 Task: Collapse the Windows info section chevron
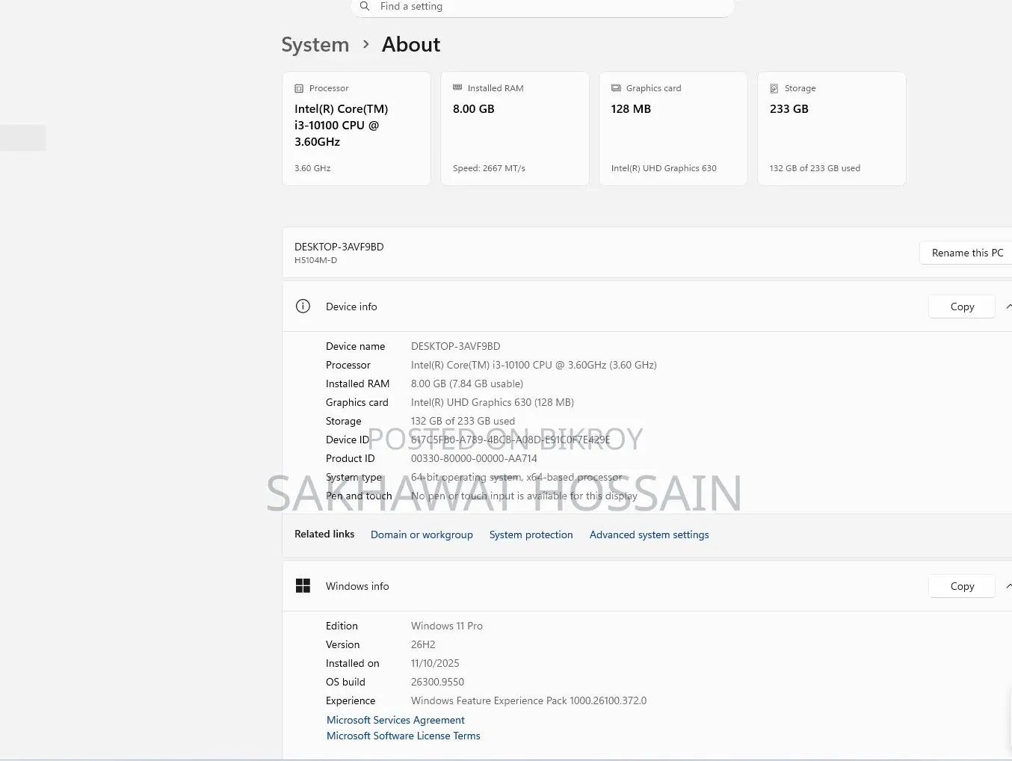pyautogui.click(x=1008, y=586)
